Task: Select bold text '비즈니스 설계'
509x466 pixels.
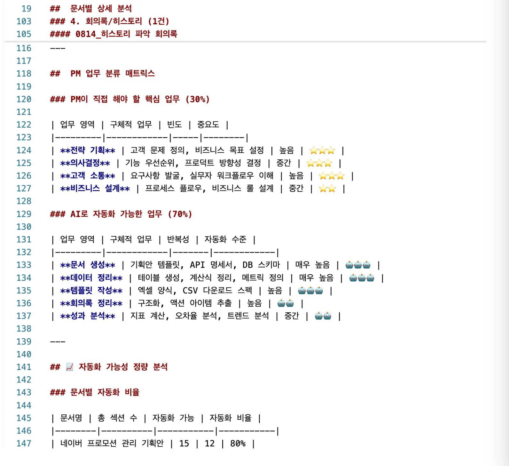Action: pos(95,189)
